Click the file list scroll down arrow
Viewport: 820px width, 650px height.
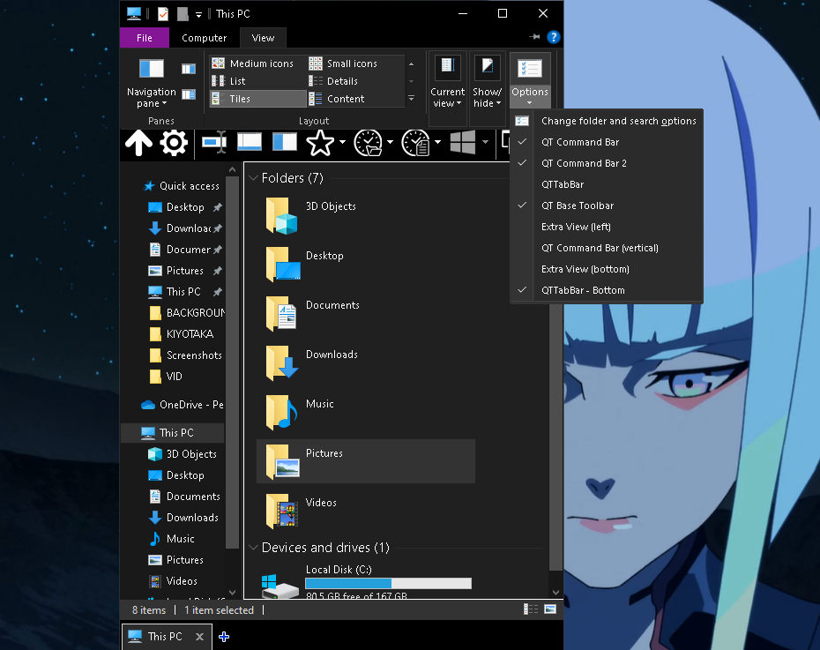pos(555,592)
